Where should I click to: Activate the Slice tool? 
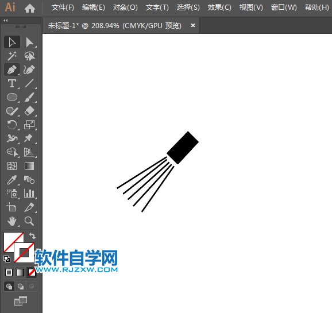click(x=29, y=207)
